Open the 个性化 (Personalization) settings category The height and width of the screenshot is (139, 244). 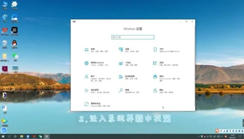tap(128, 64)
